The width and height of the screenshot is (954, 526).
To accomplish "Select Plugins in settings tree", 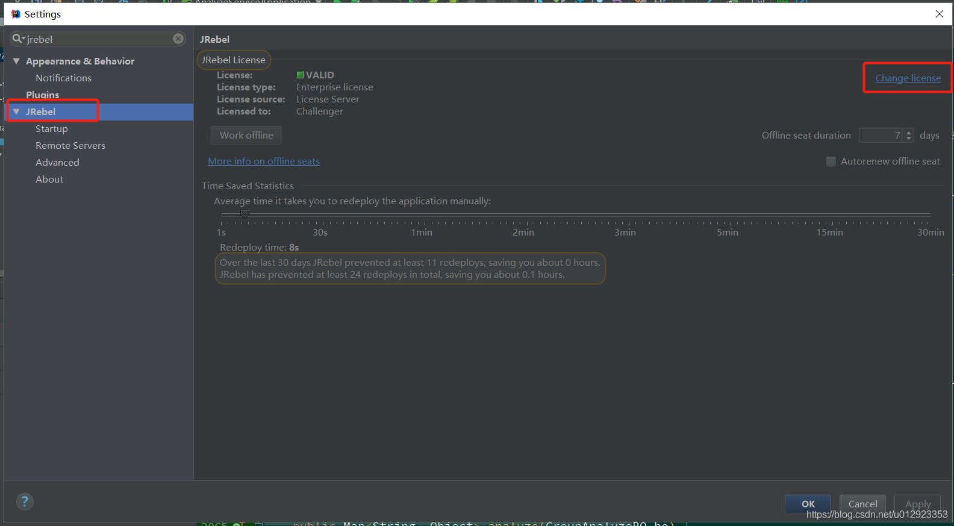I will click(x=42, y=95).
